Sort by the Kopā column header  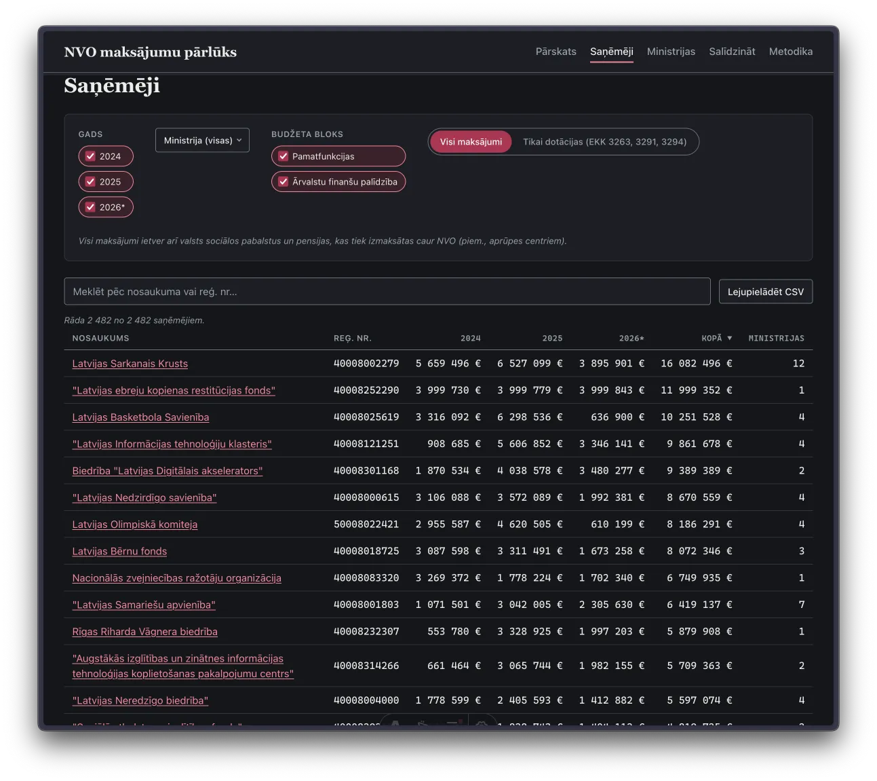716,338
